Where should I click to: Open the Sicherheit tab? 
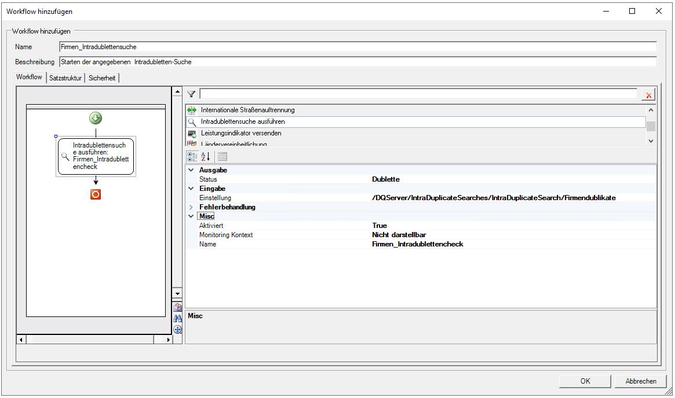102,78
